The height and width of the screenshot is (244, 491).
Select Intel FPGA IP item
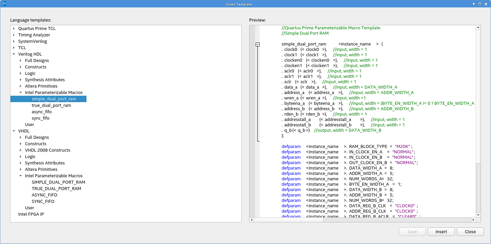(x=31, y=214)
